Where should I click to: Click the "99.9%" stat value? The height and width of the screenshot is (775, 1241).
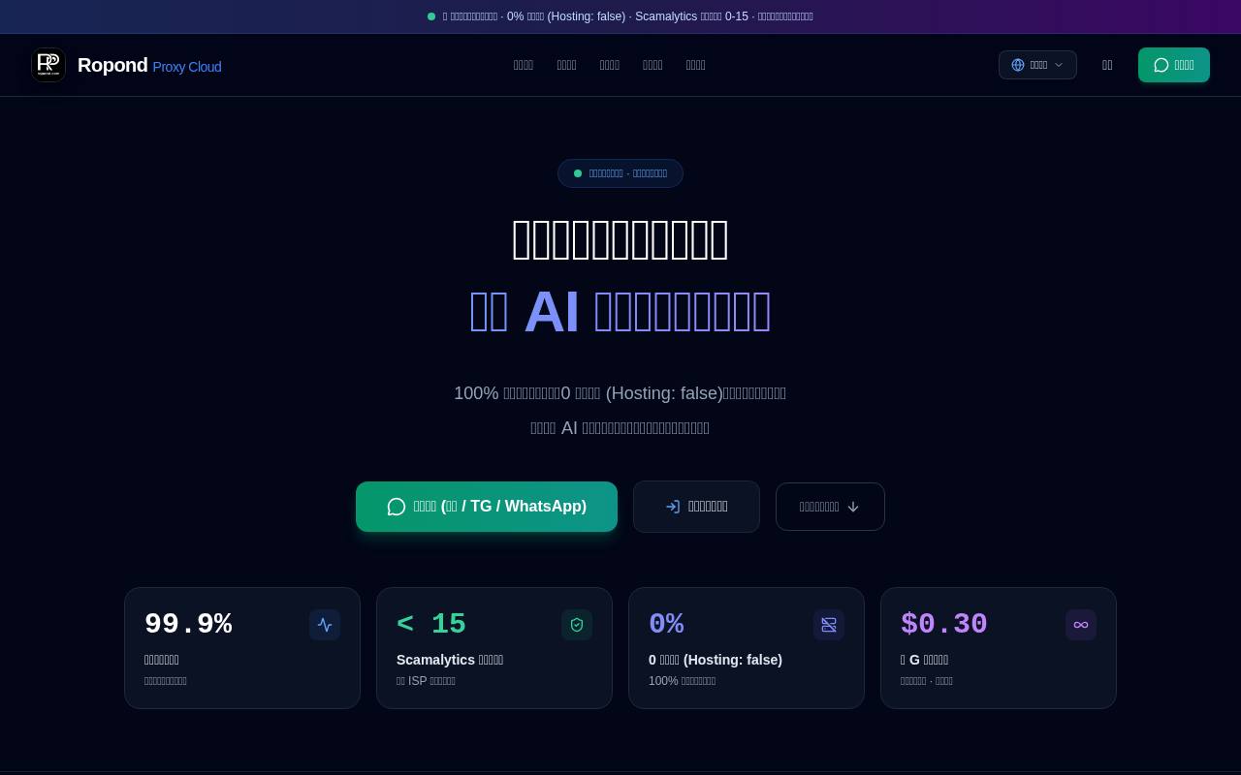[x=188, y=625]
